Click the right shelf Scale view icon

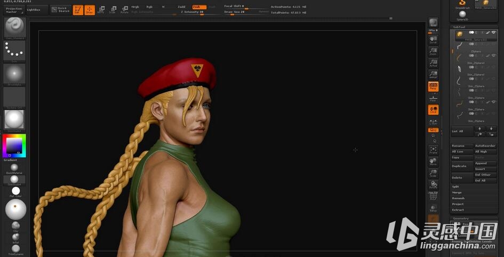(x=433, y=173)
